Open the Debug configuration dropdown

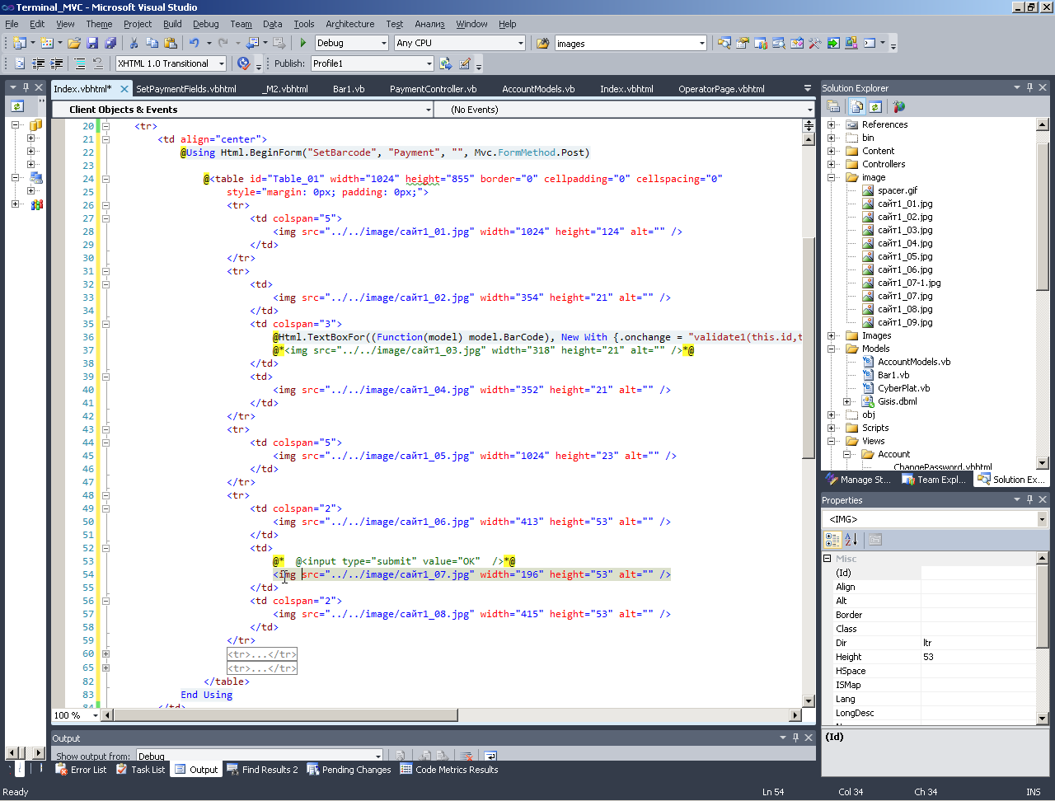pos(384,43)
